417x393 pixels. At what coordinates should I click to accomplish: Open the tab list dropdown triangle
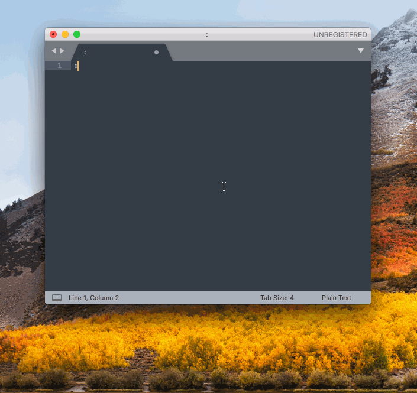coord(361,51)
